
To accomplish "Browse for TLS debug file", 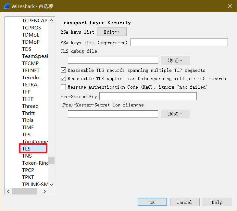I will 175,60.
